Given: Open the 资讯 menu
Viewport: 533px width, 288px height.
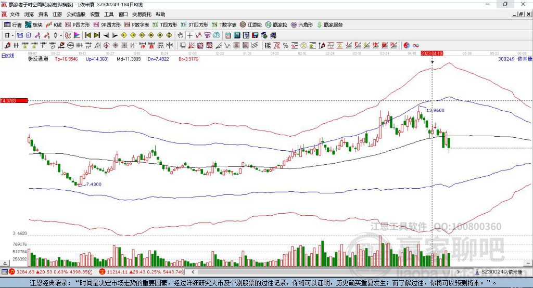Looking at the screenshot, I should [43, 14].
